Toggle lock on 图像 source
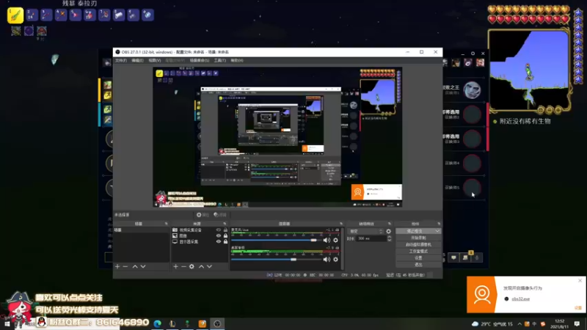The width and height of the screenshot is (587, 330). pos(225,235)
